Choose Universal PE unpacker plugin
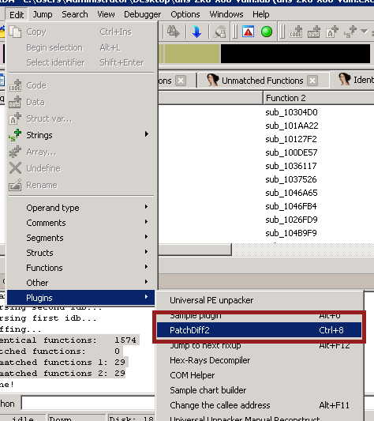Image resolution: width=374 pixels, height=421 pixels. click(259, 300)
